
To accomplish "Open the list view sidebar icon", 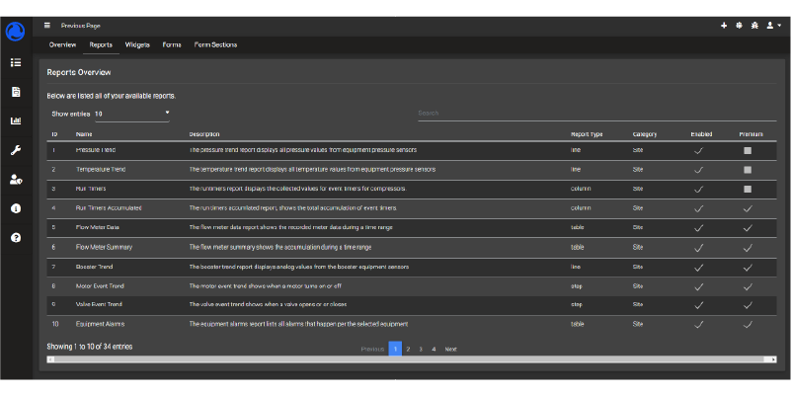I will tap(16, 62).
